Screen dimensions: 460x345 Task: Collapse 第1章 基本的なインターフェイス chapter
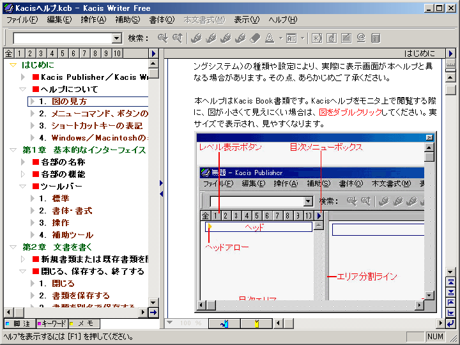[x=13, y=150]
